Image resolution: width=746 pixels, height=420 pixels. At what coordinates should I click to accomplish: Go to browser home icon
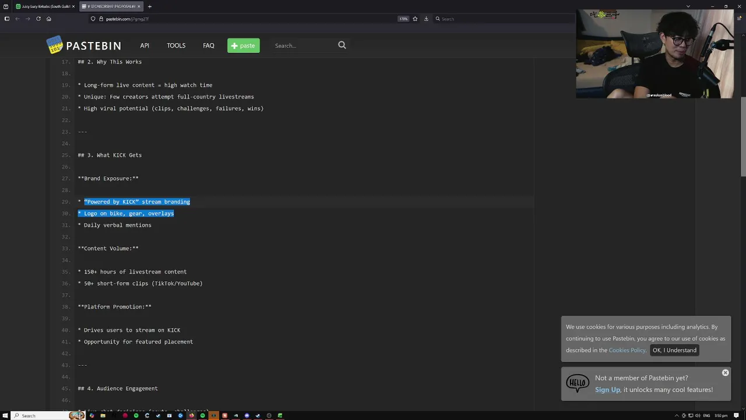48,19
